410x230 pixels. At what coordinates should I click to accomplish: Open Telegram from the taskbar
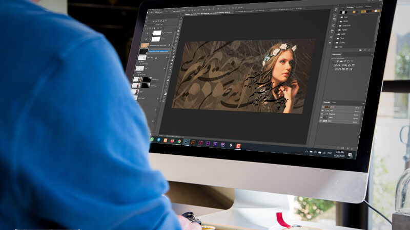click(x=158, y=140)
